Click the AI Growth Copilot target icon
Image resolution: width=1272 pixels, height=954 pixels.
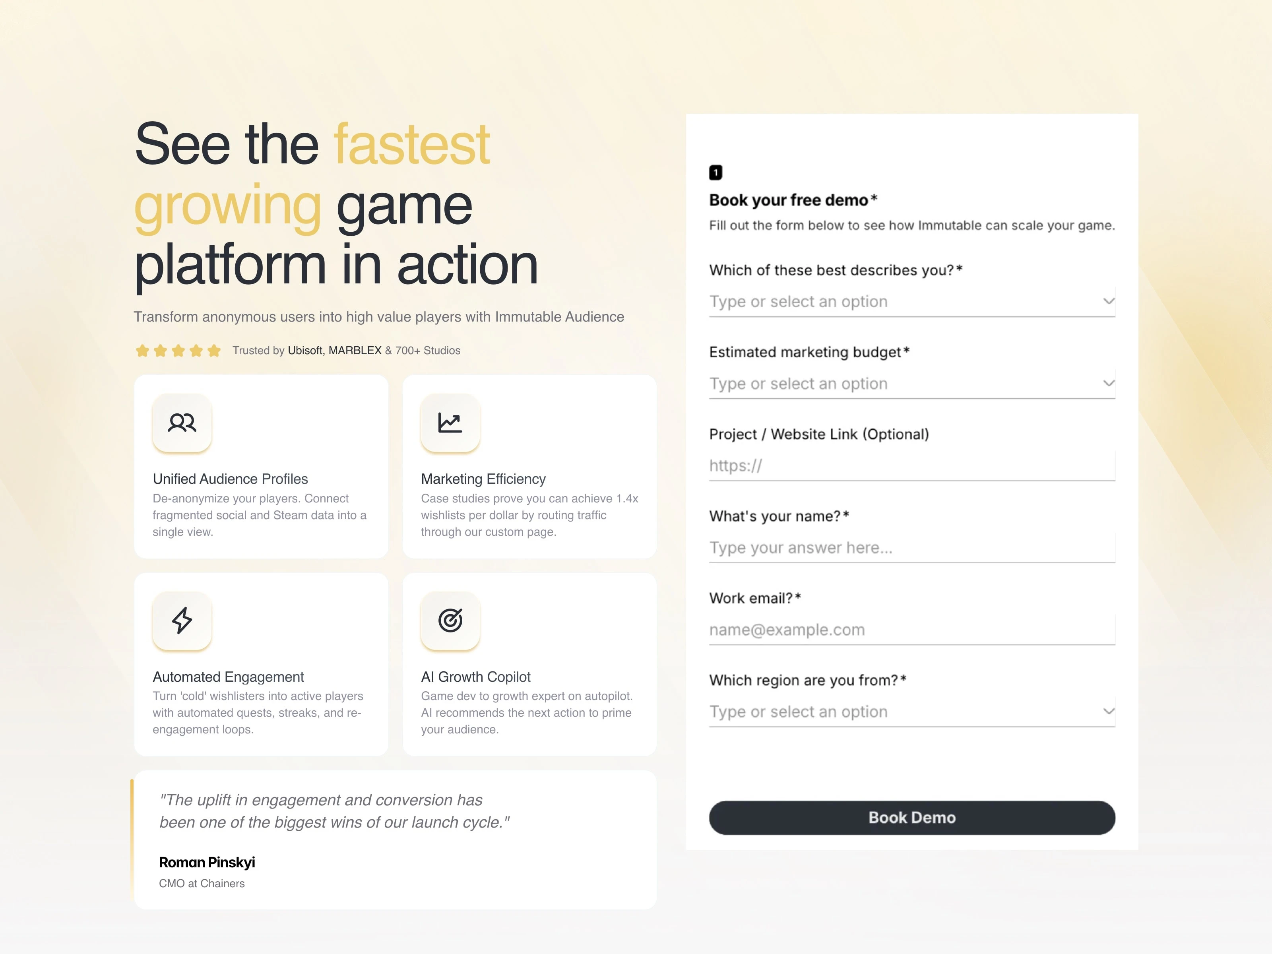coord(450,620)
